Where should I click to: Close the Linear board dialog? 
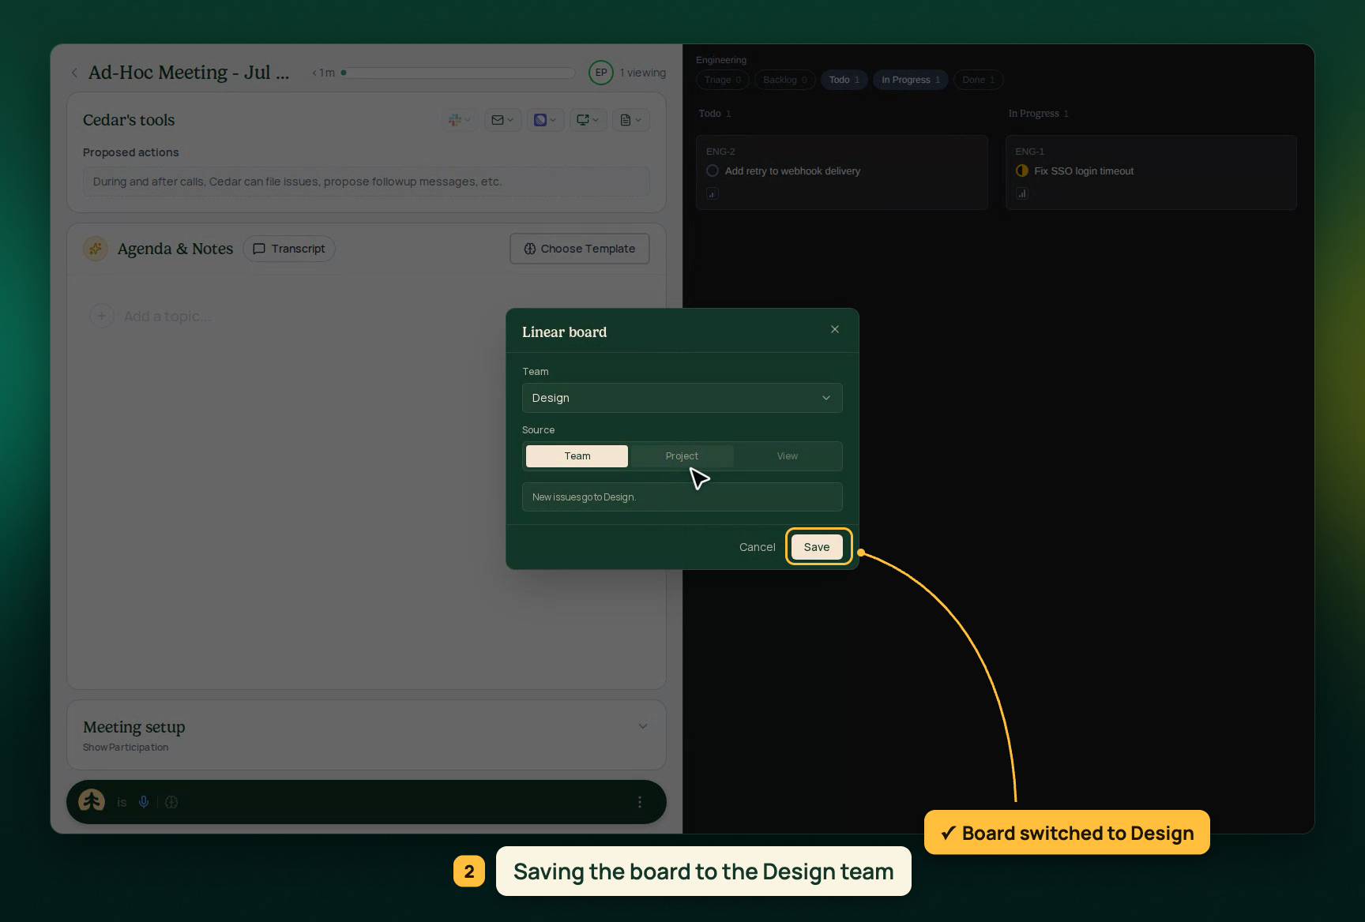point(835,330)
